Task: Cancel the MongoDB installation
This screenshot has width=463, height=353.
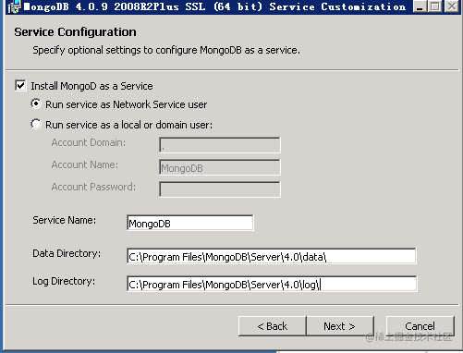Action: (420, 326)
